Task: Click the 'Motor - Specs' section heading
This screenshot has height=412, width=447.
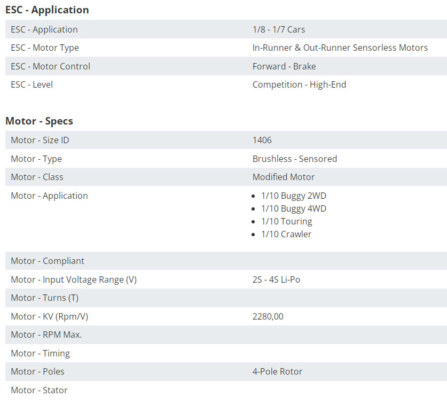Action: 39,121
